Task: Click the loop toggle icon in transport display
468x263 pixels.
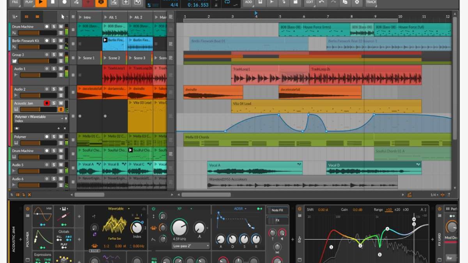Action: point(227,2)
